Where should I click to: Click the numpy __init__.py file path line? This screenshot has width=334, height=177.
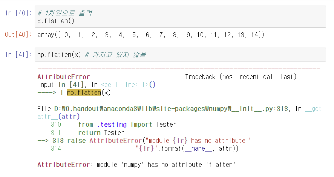[179, 109]
